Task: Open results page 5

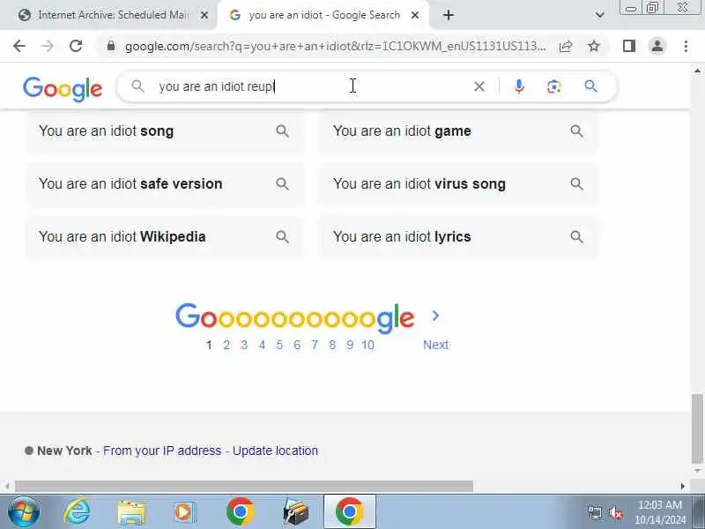Action: [x=279, y=345]
